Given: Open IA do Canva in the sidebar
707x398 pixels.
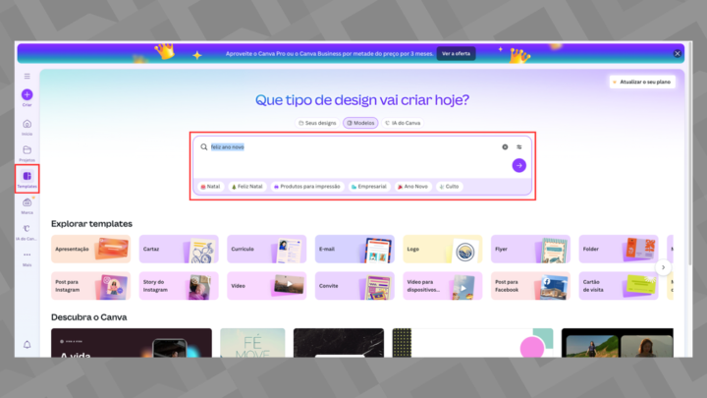Looking at the screenshot, I should [27, 232].
